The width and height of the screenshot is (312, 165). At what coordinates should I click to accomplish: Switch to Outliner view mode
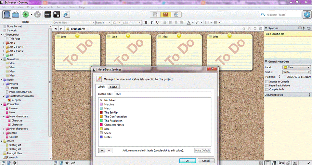176,15
